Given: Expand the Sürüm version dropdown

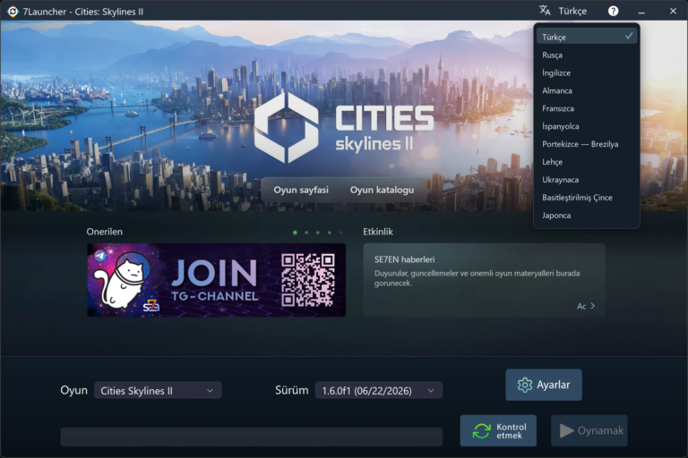Looking at the screenshot, I should pos(379,391).
